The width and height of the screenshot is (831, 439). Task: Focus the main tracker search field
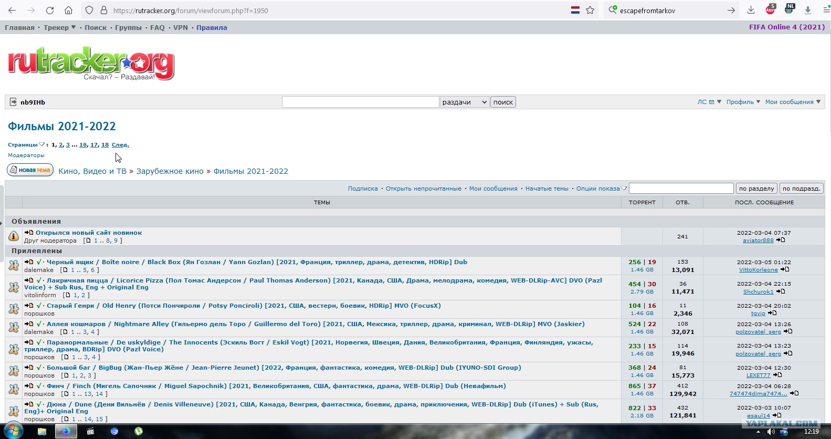360,102
